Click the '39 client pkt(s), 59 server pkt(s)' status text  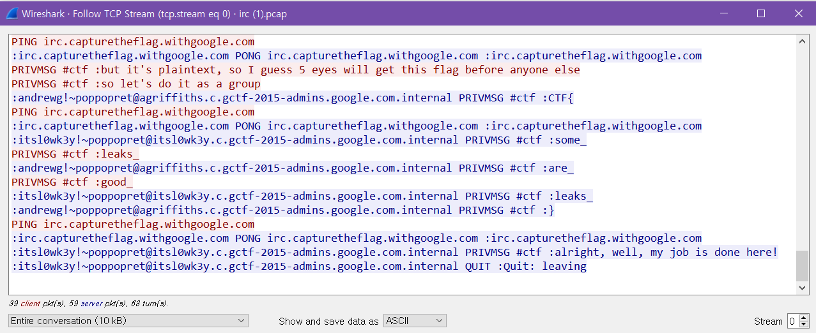(x=89, y=304)
